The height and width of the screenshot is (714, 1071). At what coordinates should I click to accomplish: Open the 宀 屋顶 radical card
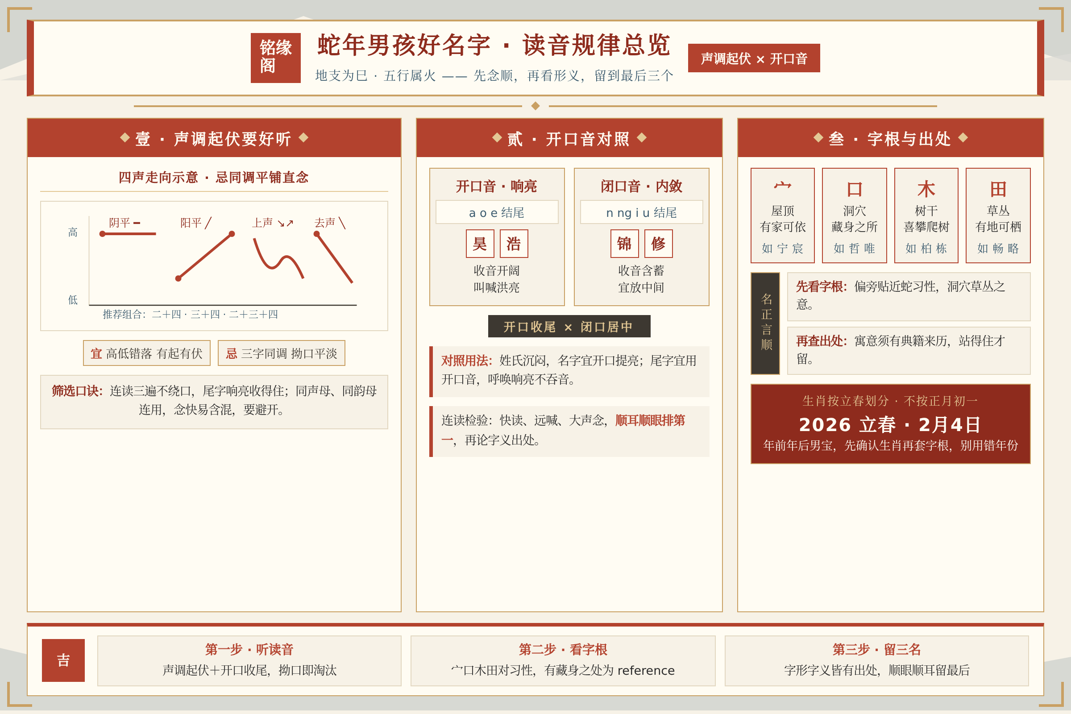[x=783, y=216]
